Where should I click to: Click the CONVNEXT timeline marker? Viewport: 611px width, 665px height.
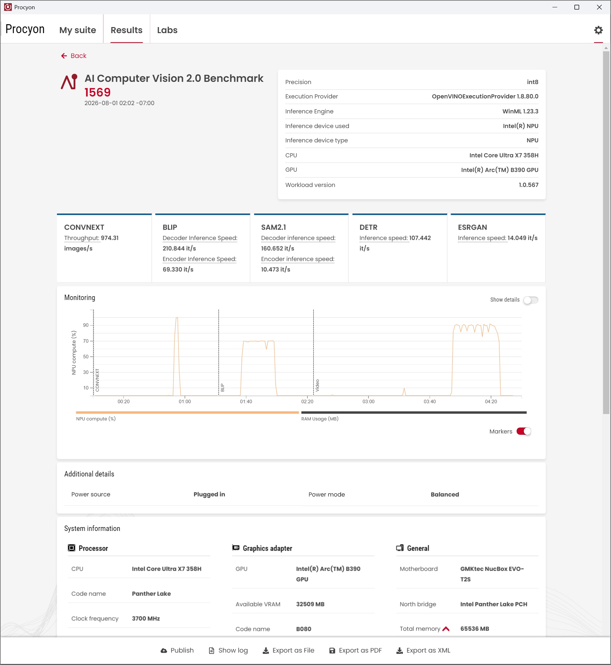tap(97, 381)
